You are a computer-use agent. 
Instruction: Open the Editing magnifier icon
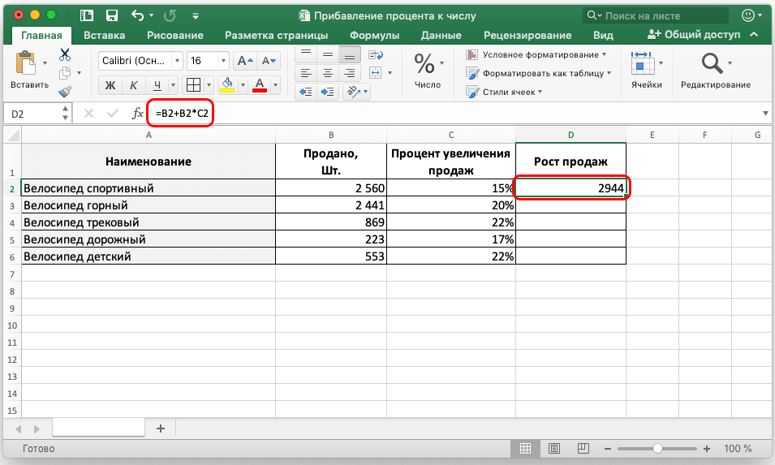(x=712, y=63)
